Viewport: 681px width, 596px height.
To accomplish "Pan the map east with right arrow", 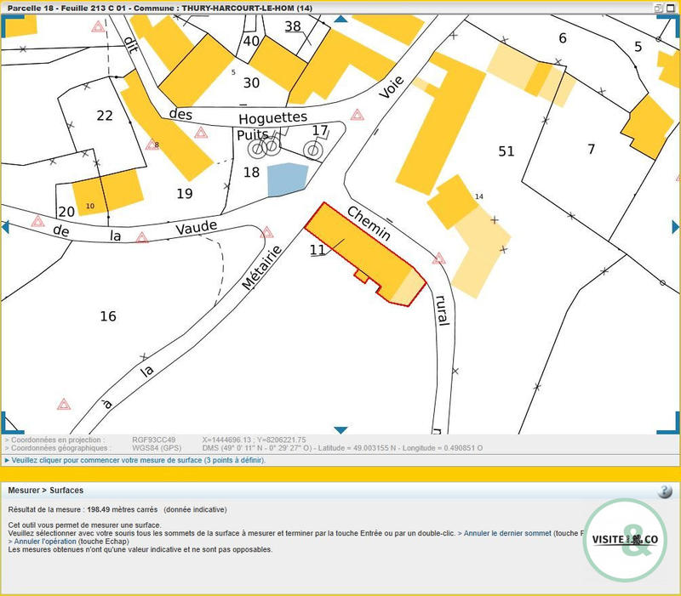I will tap(676, 226).
